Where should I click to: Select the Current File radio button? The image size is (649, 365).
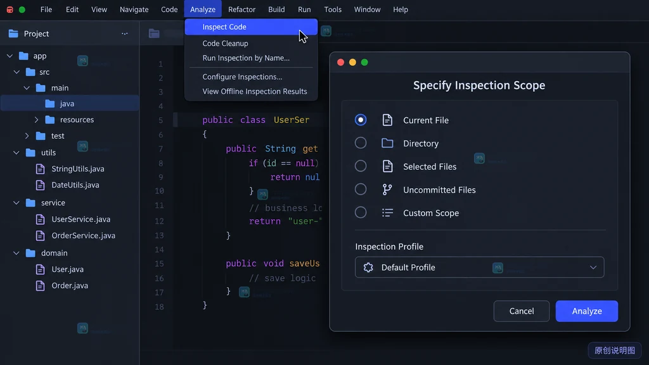361,120
